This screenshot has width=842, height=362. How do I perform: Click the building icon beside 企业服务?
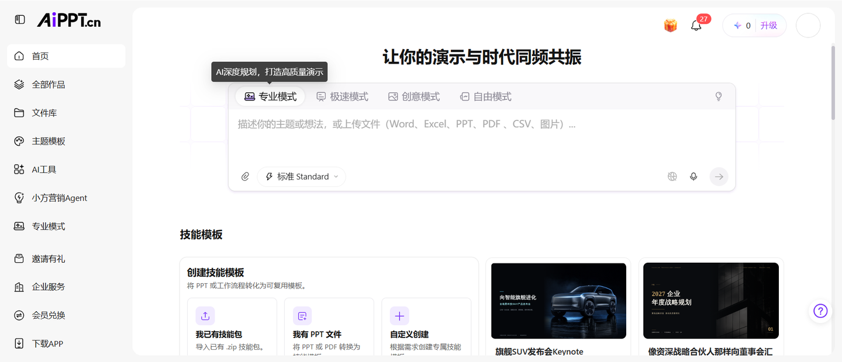(x=19, y=287)
